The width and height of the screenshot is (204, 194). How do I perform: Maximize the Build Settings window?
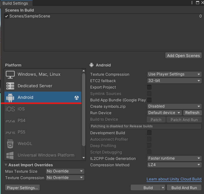[x=198, y=3]
